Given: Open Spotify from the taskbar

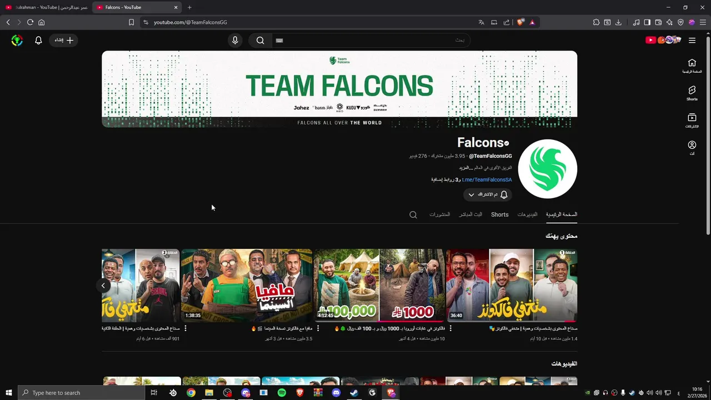Looking at the screenshot, I should point(282,393).
